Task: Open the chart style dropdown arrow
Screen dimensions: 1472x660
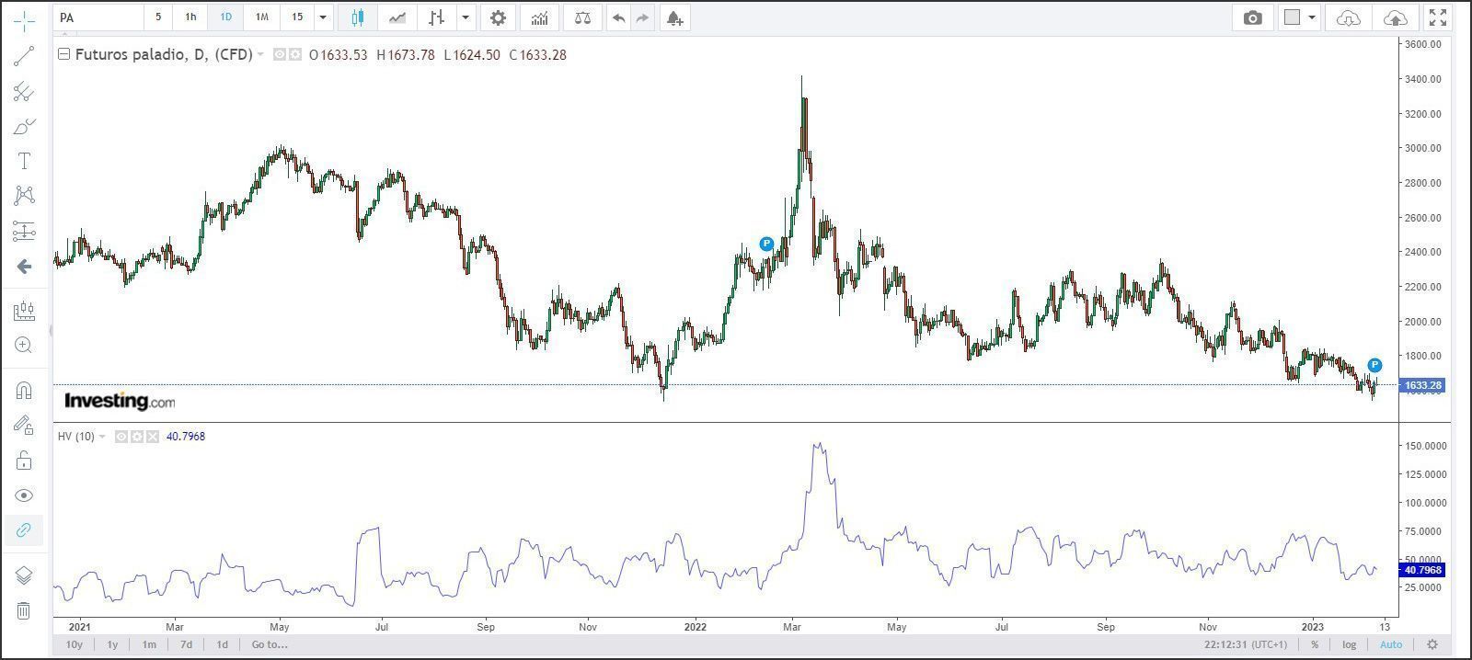Action: pos(466,17)
